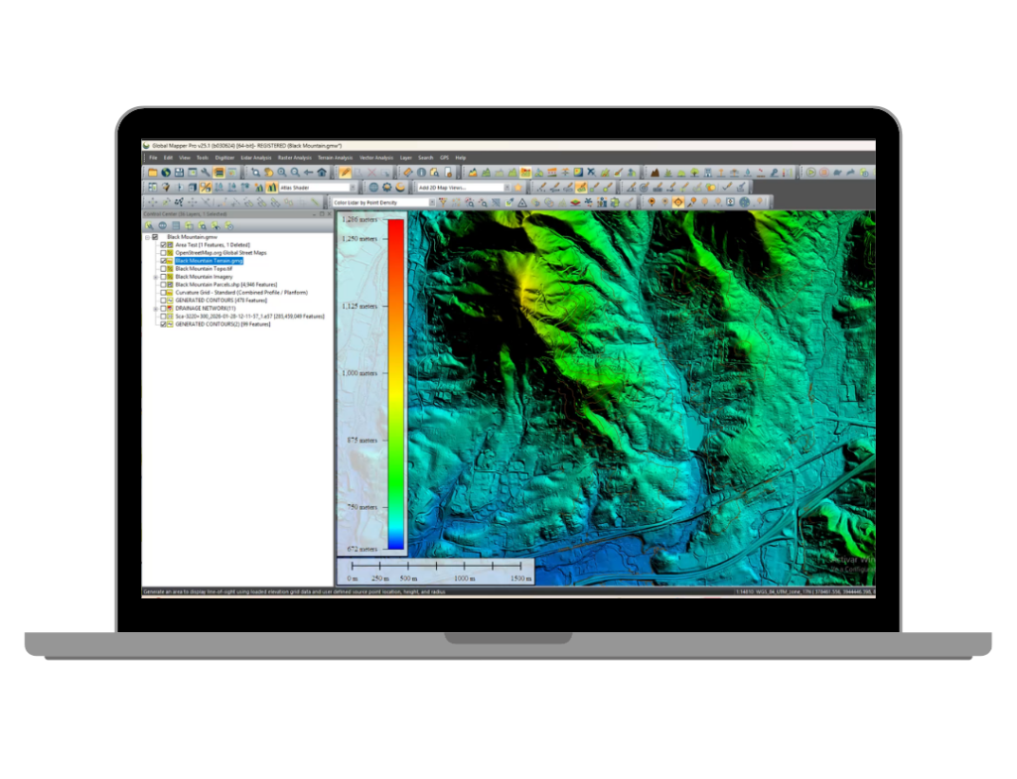Check the Curvature Grid - Standard layer checkbox

pos(164,293)
